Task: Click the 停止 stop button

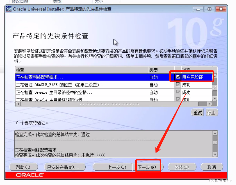Action: click(x=211, y=113)
